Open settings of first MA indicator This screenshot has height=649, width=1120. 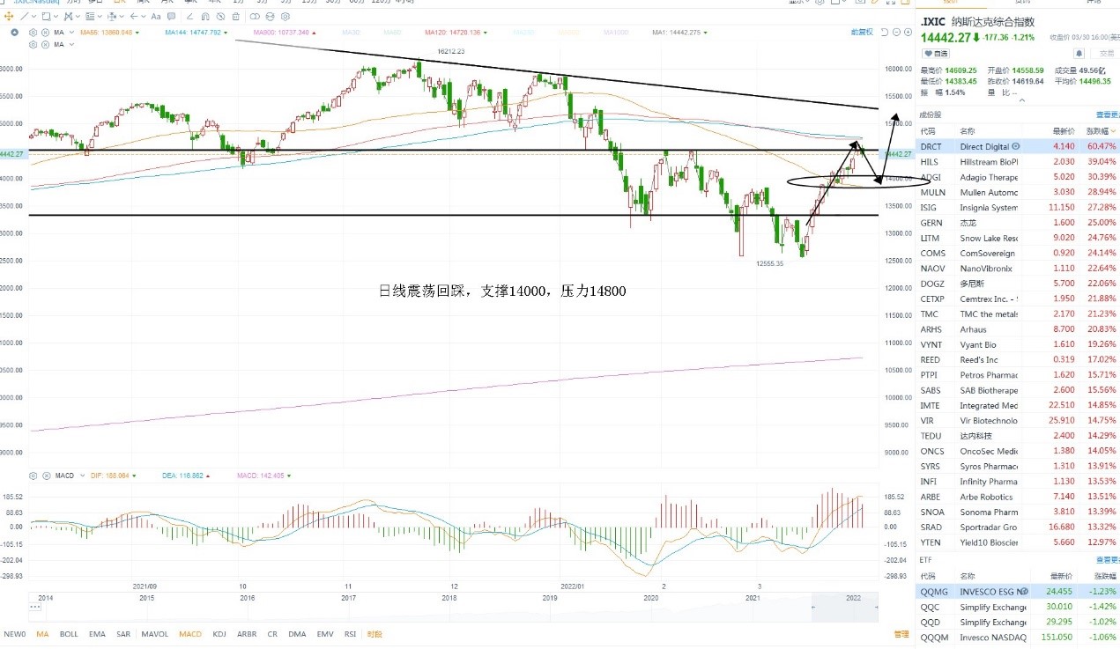click(33, 33)
